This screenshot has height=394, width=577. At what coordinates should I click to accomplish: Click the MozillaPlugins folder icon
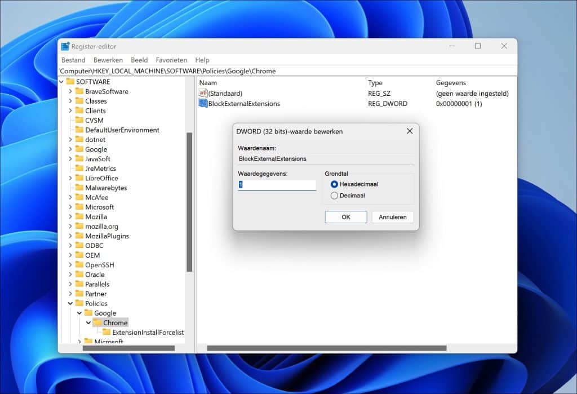coord(79,236)
